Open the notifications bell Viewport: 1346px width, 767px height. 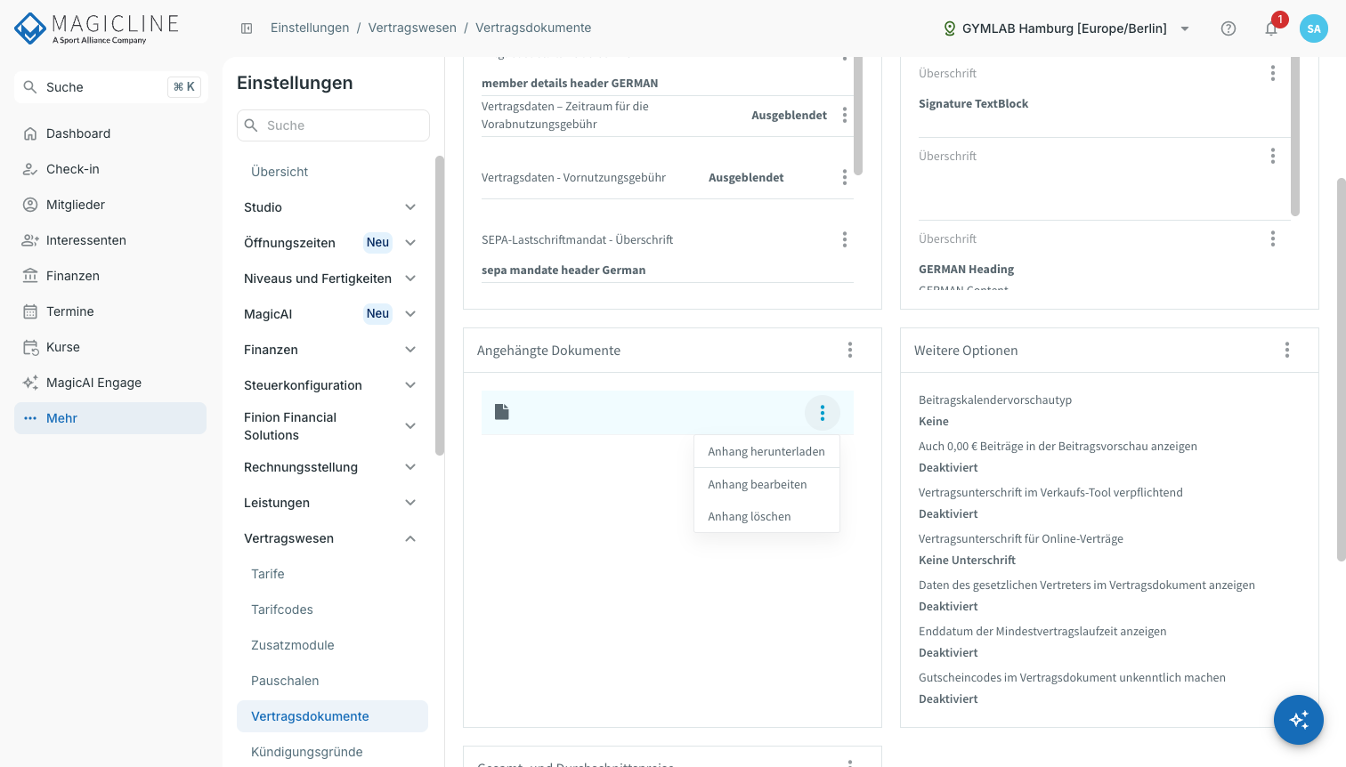click(x=1271, y=28)
